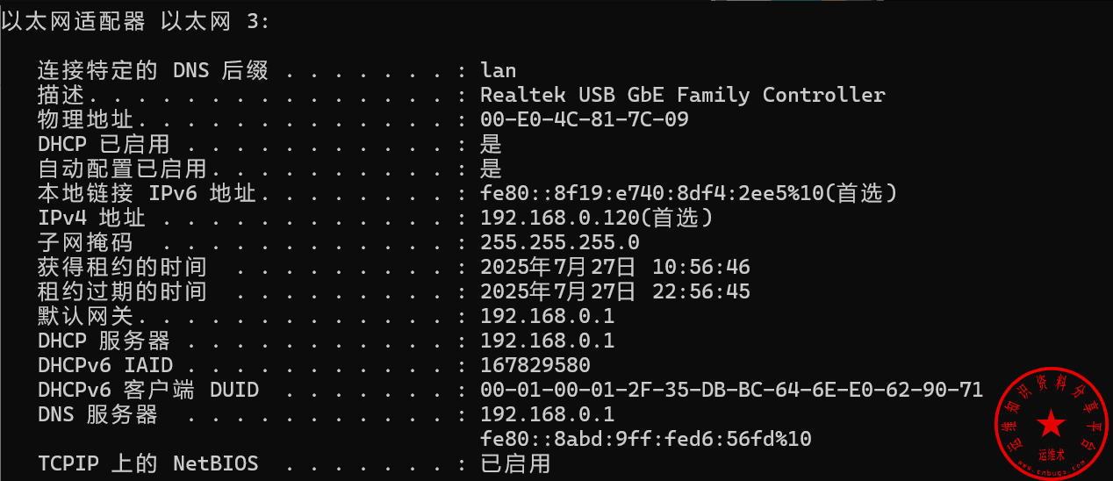Viewport: 1113px width, 481px height.
Task: Click the default gateway IP value
Action: (x=547, y=316)
